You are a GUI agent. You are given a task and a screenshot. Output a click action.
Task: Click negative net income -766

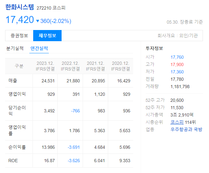click(x=75, y=111)
